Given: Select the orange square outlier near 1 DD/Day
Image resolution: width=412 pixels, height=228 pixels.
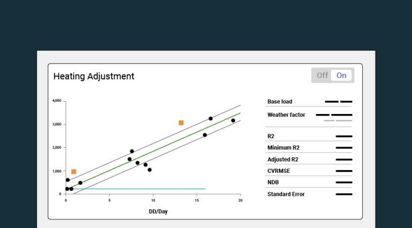Looking at the screenshot, I should tap(73, 172).
